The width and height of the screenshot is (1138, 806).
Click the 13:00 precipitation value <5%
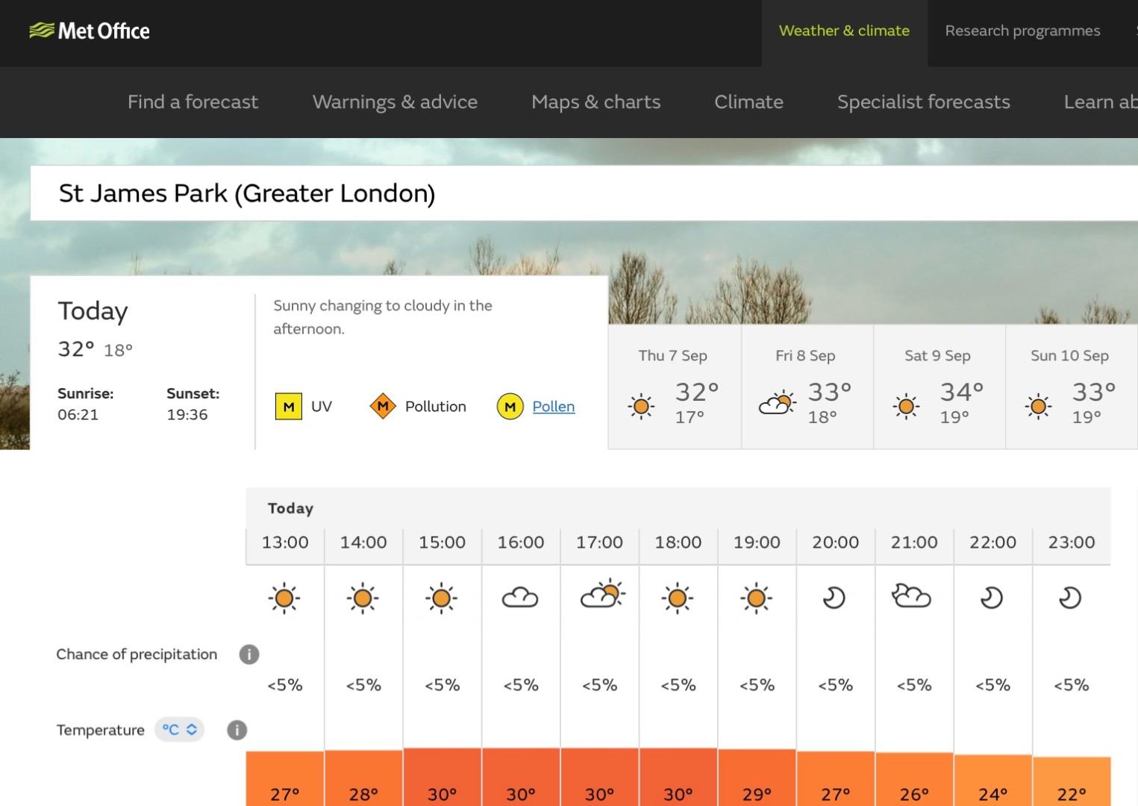coord(285,685)
